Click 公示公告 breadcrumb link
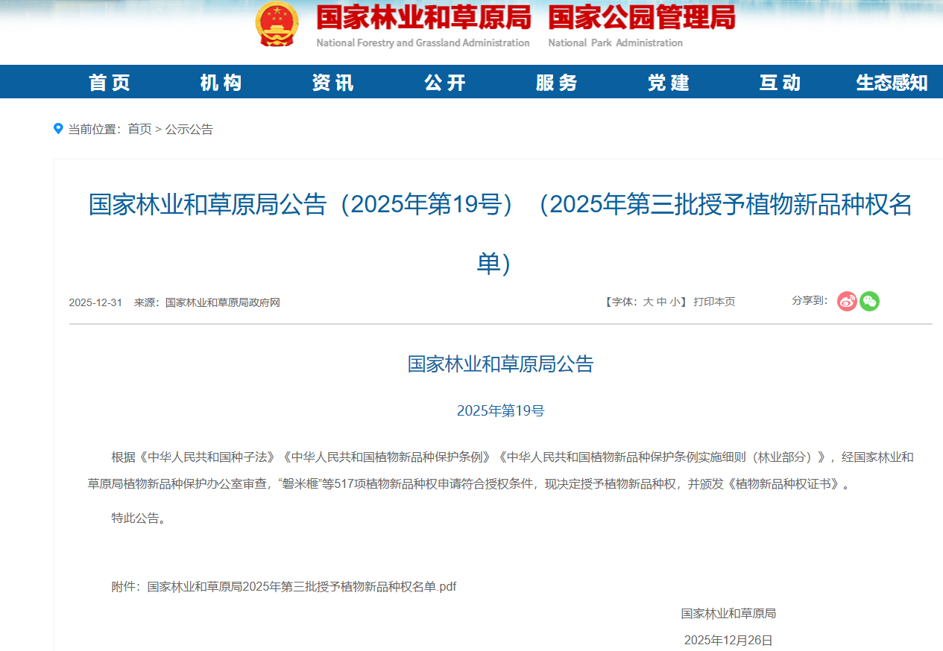Image resolution: width=943 pixels, height=651 pixels. tap(189, 130)
